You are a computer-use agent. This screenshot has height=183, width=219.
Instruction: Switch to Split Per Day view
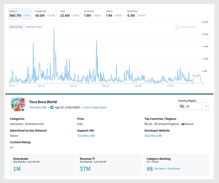click(16, 27)
